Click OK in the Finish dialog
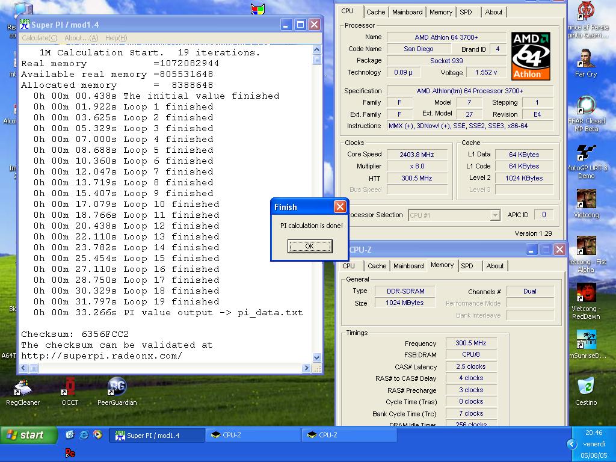Screen dimensions: 616x462 tap(310, 246)
